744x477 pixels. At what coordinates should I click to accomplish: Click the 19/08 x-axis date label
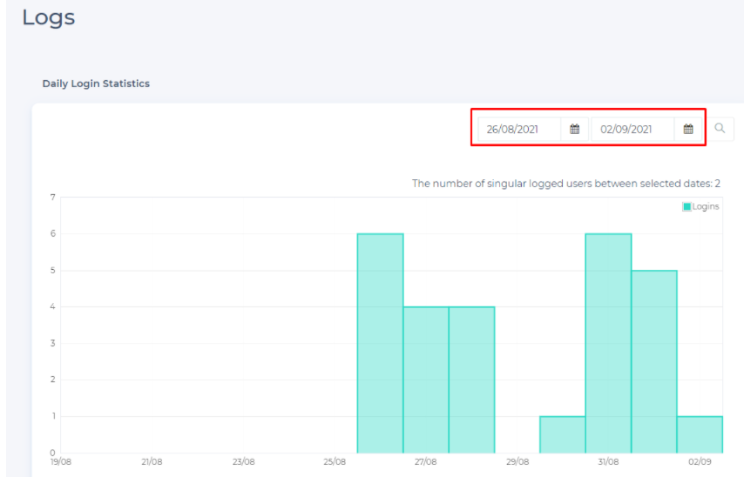pyautogui.click(x=60, y=462)
